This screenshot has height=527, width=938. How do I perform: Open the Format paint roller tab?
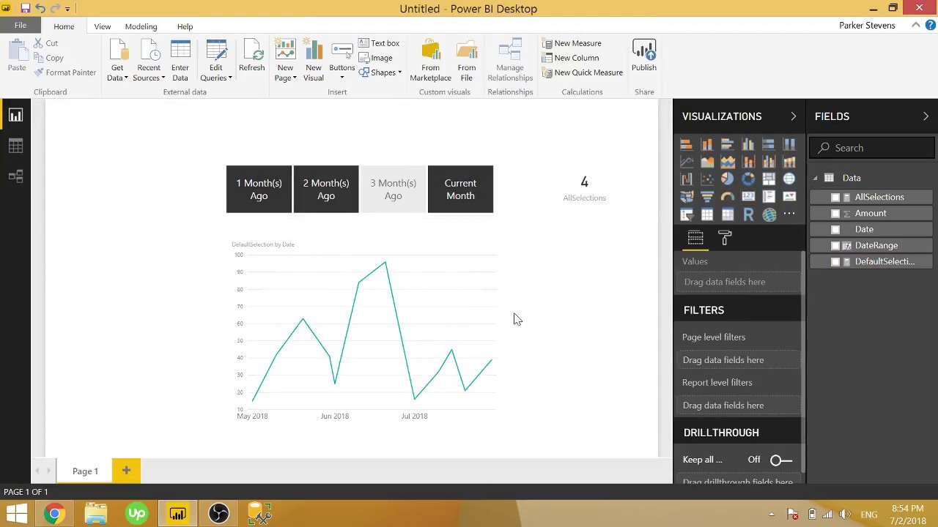click(725, 238)
